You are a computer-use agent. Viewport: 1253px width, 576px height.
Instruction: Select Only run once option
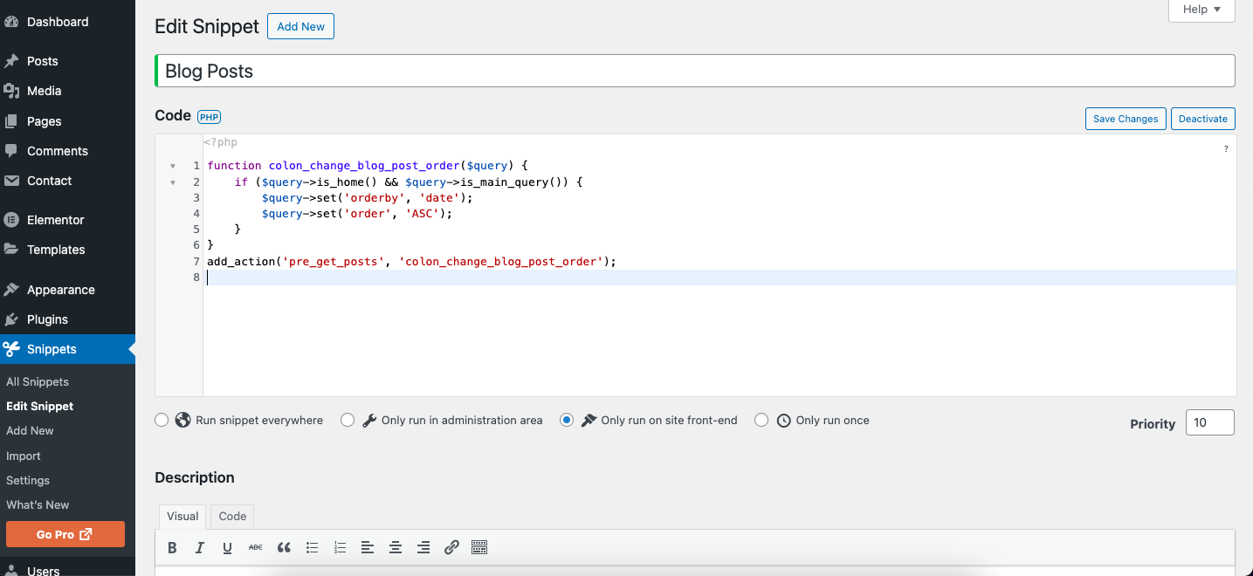coord(761,420)
